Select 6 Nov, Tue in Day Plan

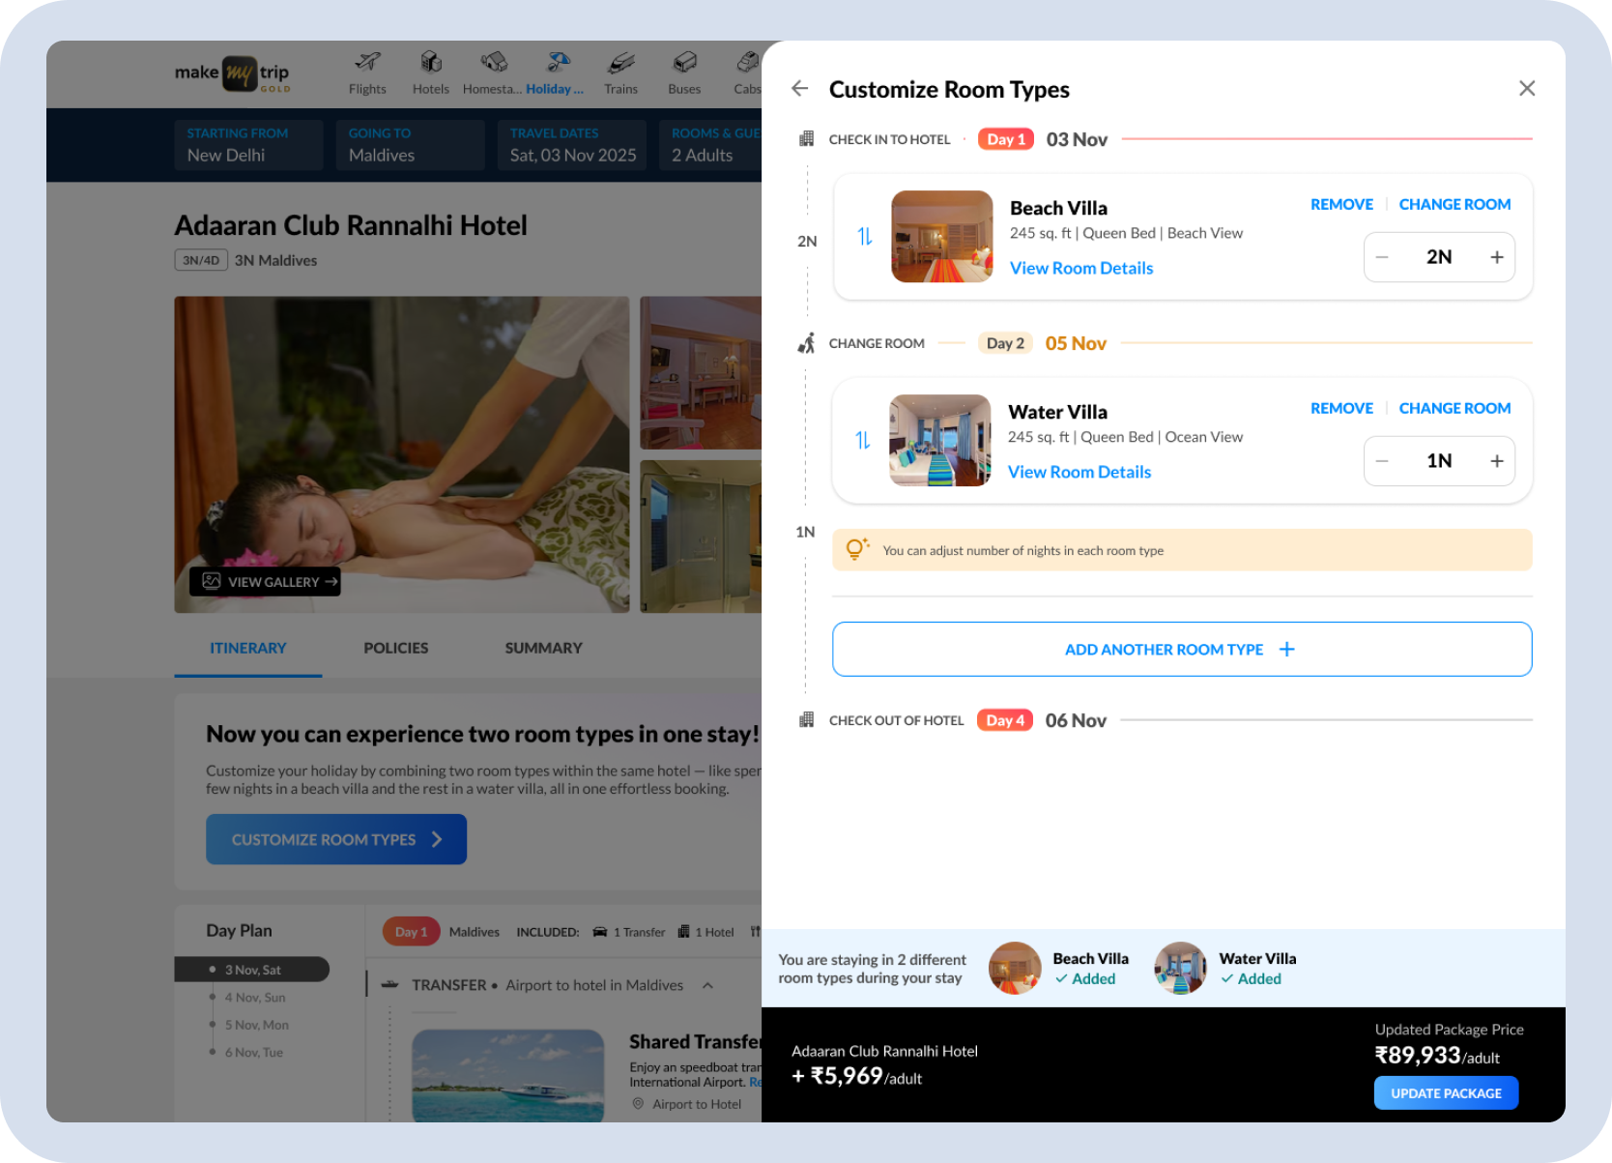pos(254,1053)
